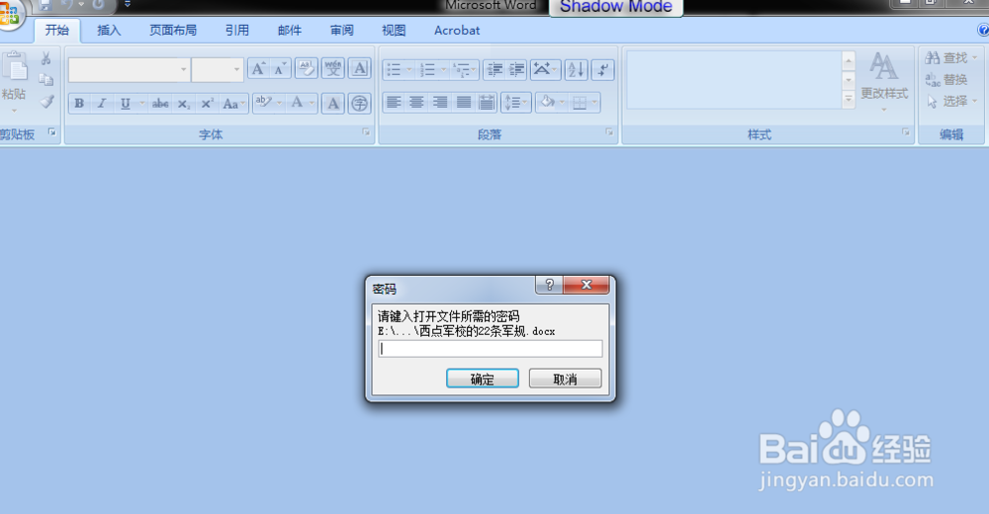Switch to the 开始 Home tab
989x514 pixels.
[56, 31]
